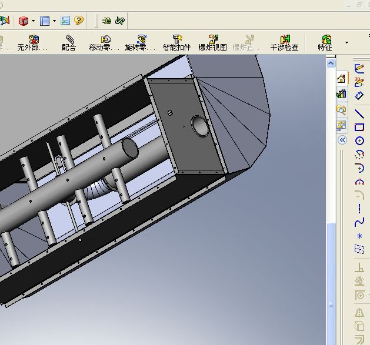Click 干涉检查 (Interference Detection)
Image resolution: width=370 pixels, height=345 pixels.
tap(284, 43)
